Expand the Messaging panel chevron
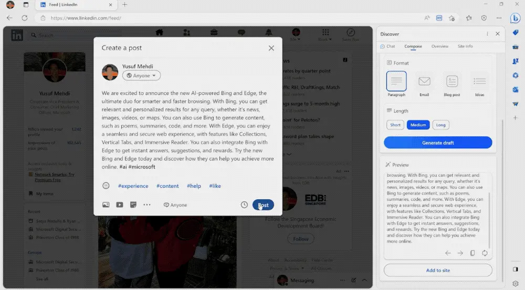525x290 pixels. coord(365,280)
